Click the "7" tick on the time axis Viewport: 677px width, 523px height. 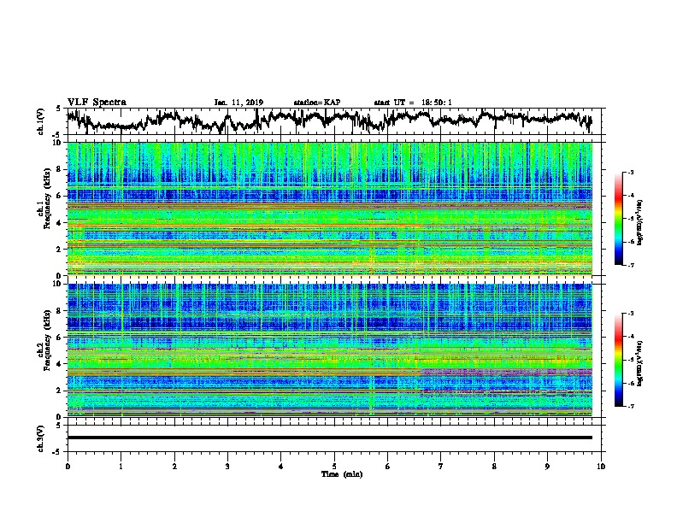click(x=441, y=467)
